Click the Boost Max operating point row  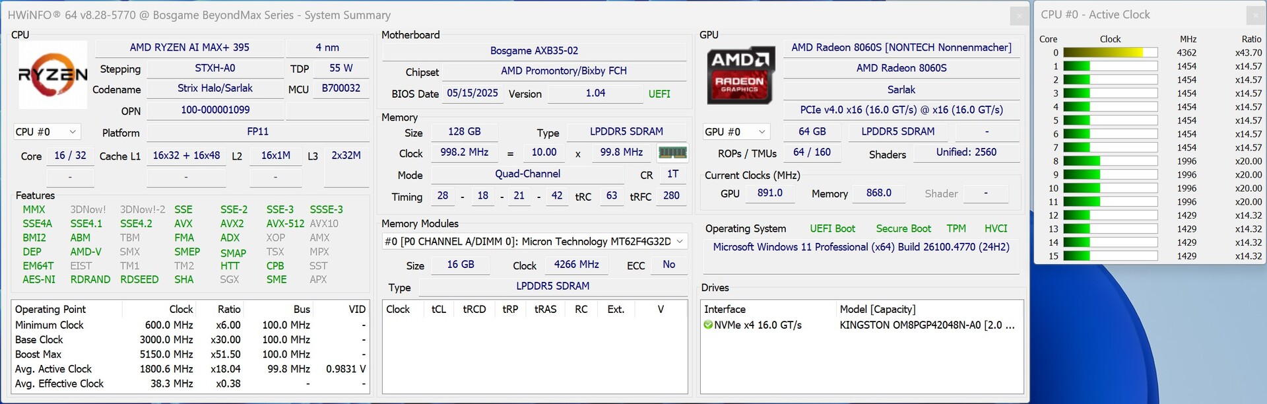(190, 354)
